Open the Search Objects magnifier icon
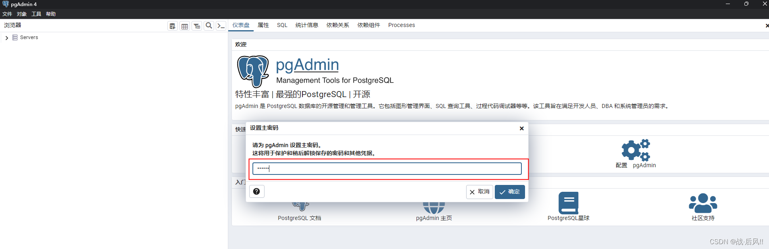This screenshot has width=769, height=249. click(x=209, y=26)
